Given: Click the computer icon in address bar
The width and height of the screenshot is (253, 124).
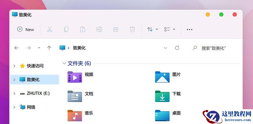Looking at the screenshot, I should point(62,48).
